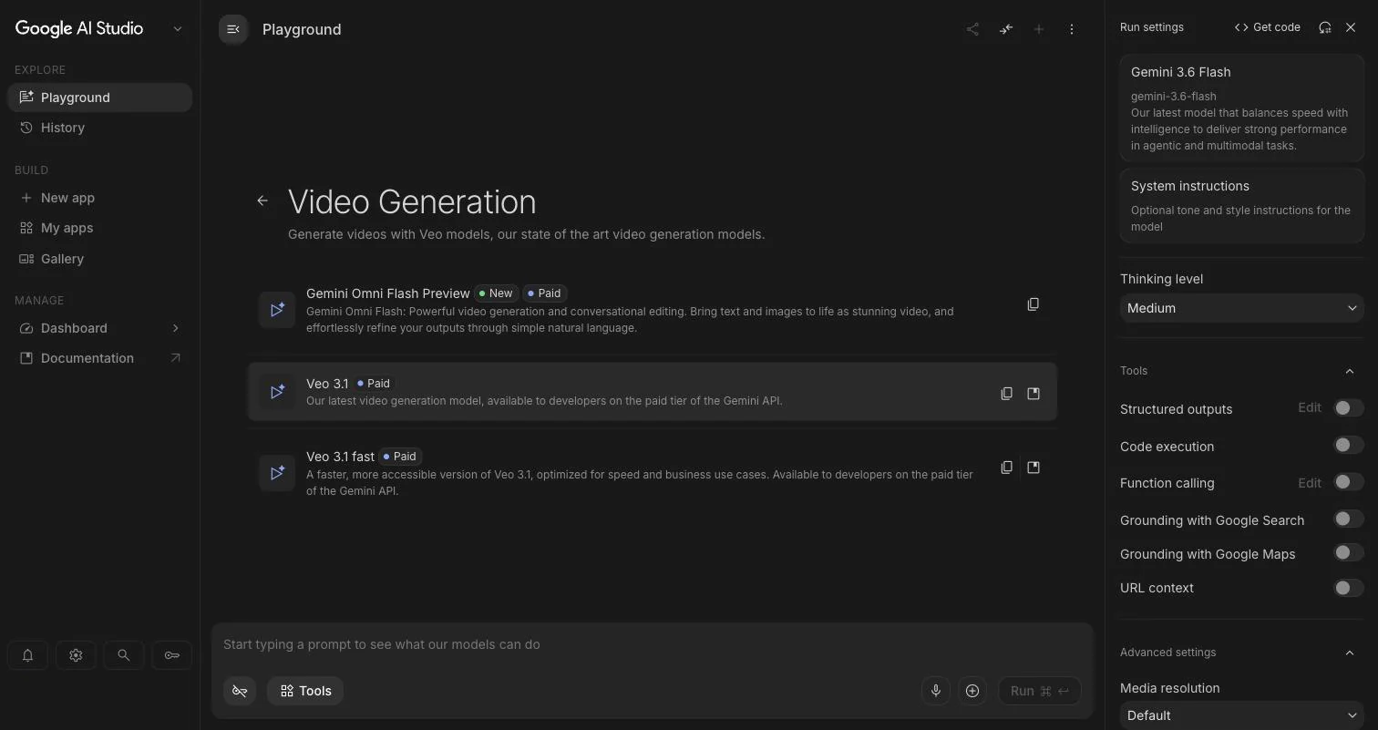Close the Run settings panel
Viewport: 1378px width, 730px height.
point(1351,27)
